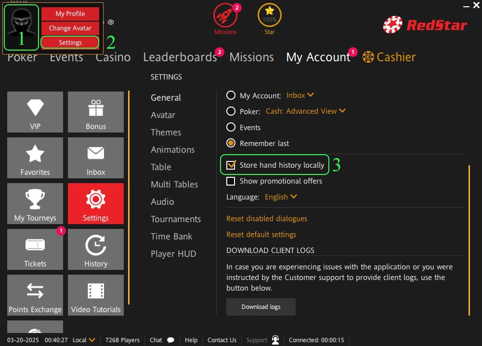Image resolution: width=482 pixels, height=346 pixels.
Task: Choose Change Avatar from avatar menu
Action: pyautogui.click(x=70, y=28)
